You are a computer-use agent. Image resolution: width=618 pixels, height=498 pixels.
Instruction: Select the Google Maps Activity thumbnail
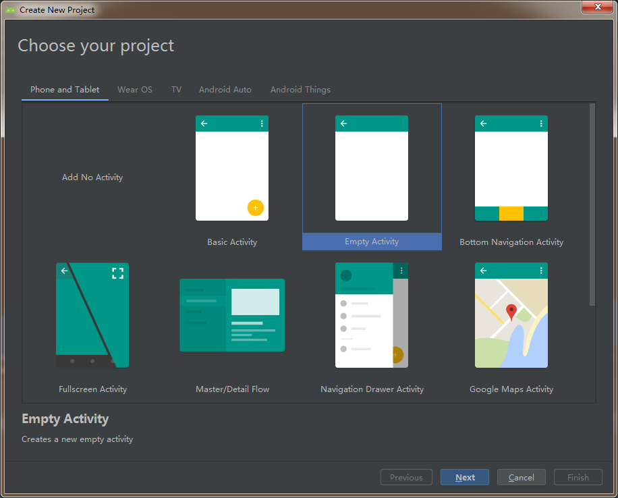[x=511, y=315]
